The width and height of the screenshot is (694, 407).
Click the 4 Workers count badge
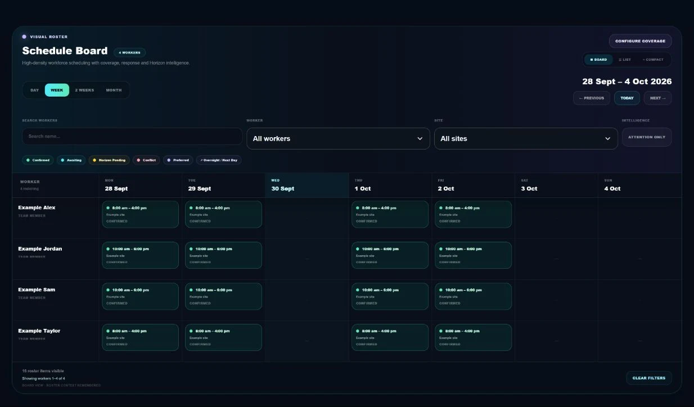[x=129, y=52]
